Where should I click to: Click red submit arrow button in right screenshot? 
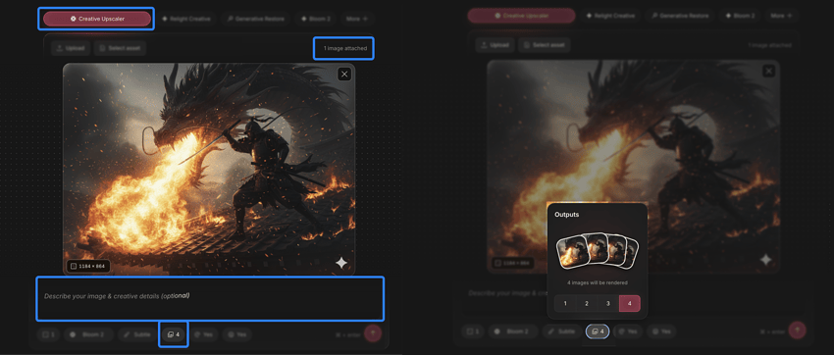798,330
